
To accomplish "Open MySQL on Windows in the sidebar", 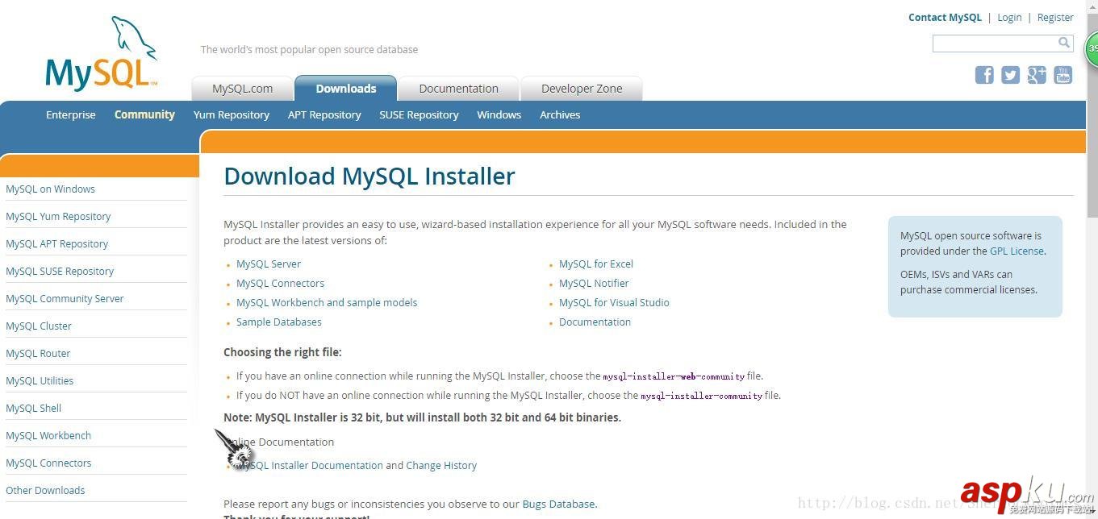I will 50,189.
